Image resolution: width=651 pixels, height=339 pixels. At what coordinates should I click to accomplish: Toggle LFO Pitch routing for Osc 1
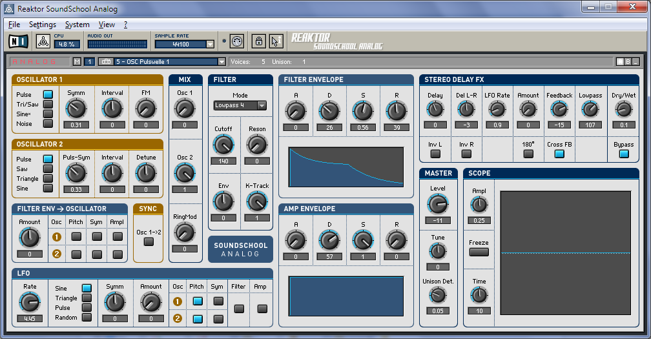coord(198,302)
